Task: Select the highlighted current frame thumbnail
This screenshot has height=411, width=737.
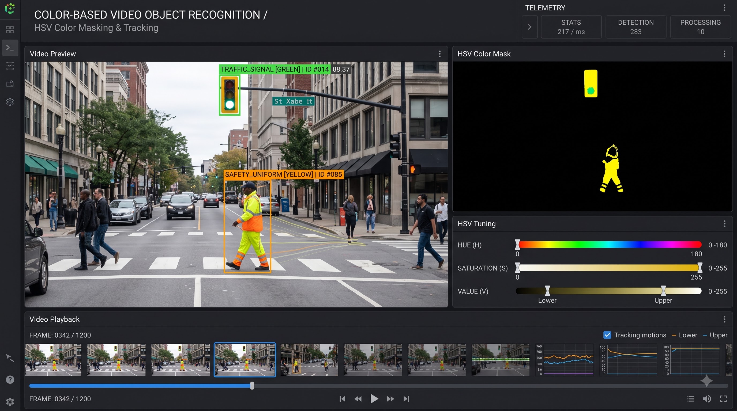Action: [245, 360]
